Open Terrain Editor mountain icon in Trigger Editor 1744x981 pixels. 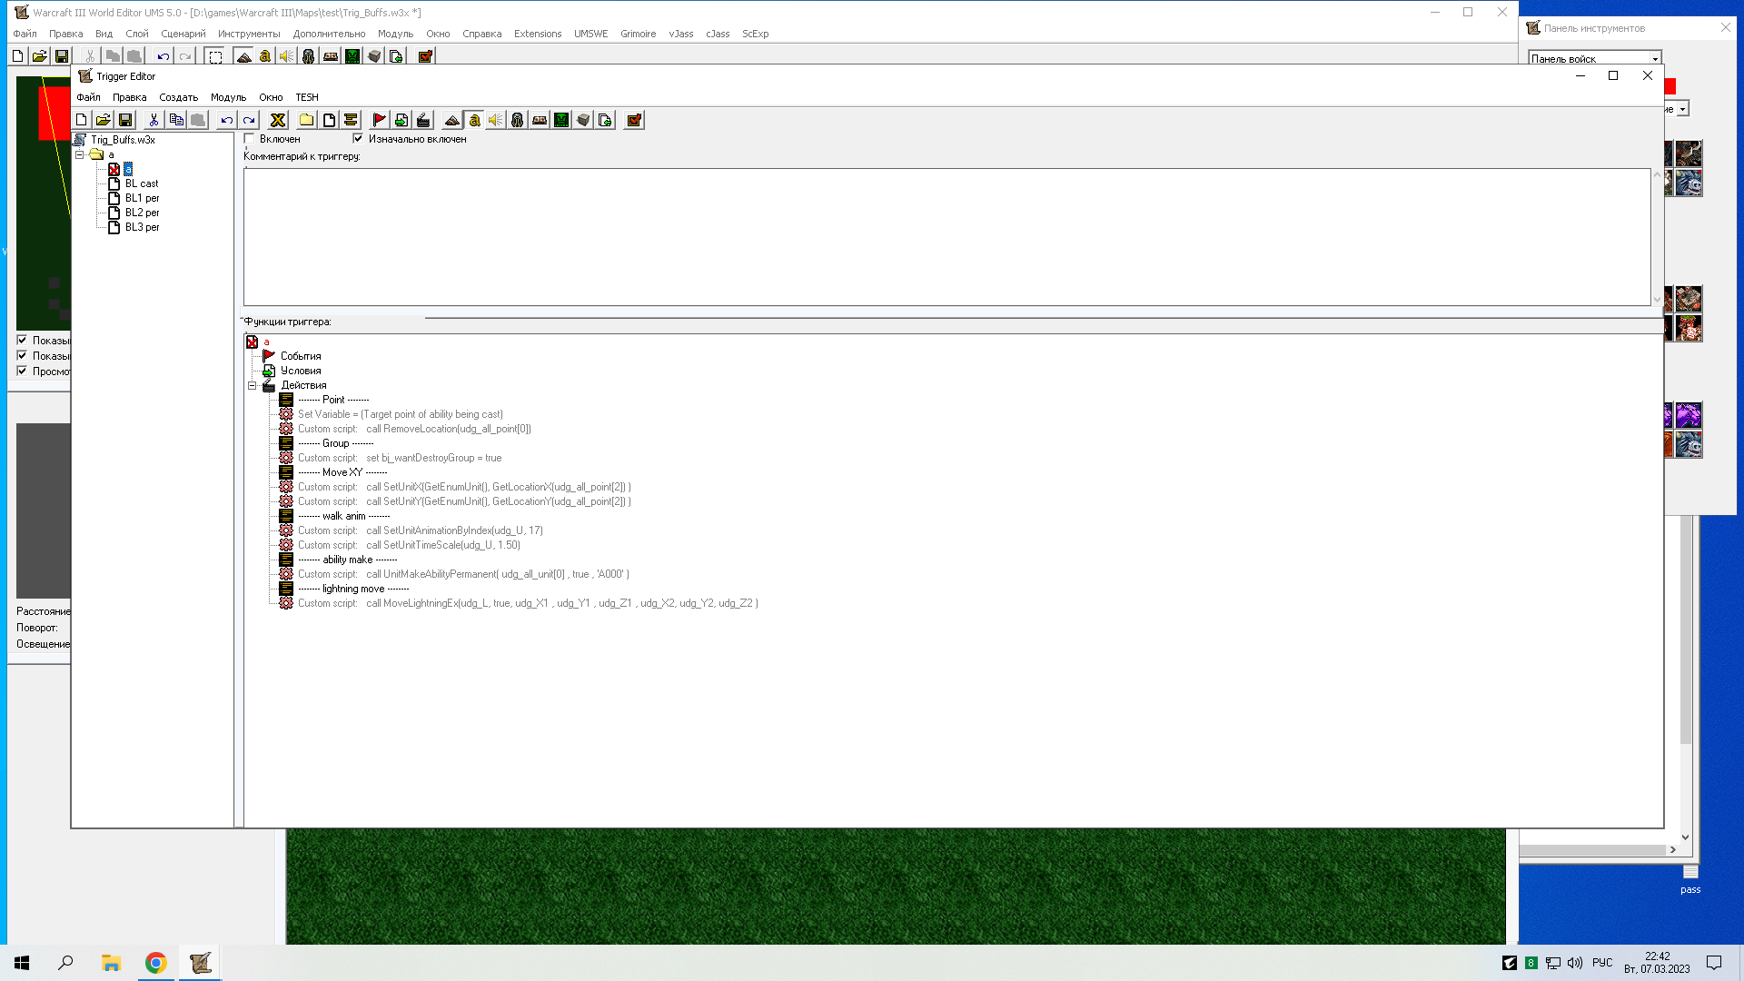tap(452, 120)
